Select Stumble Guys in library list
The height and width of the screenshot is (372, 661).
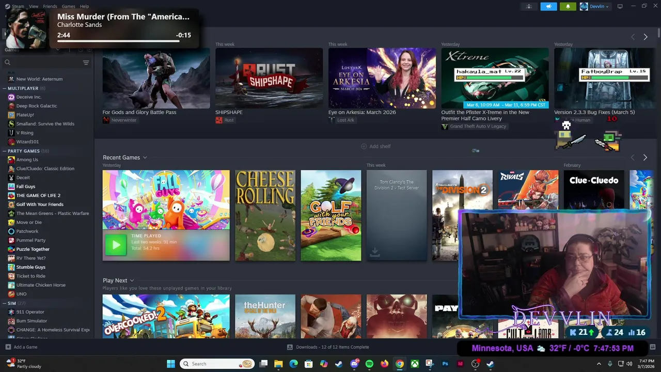[31, 267]
